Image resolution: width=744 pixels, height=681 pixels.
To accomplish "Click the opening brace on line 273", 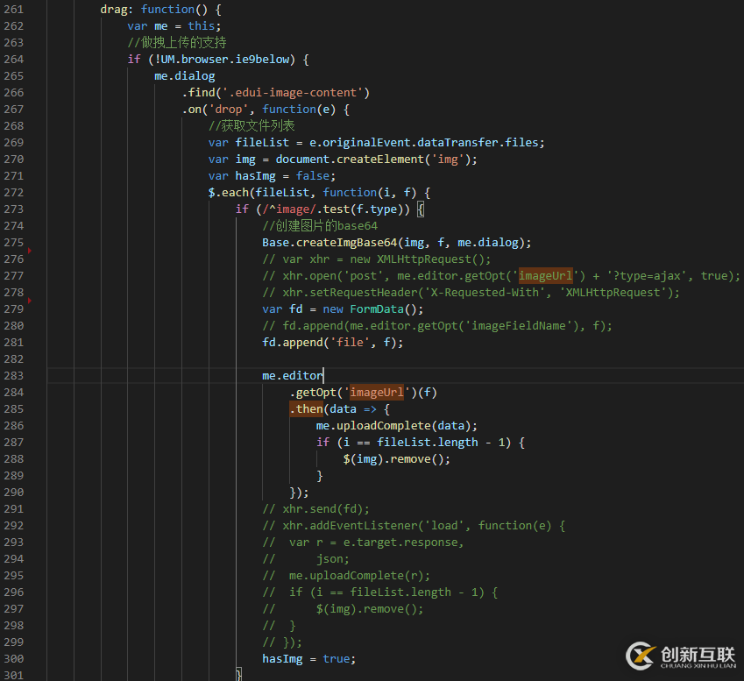I will pos(421,209).
